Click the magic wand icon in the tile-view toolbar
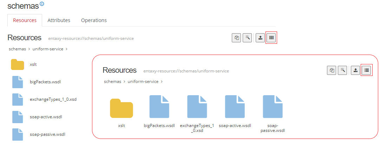Viewport: 380px width, 148px height. tap(342, 70)
